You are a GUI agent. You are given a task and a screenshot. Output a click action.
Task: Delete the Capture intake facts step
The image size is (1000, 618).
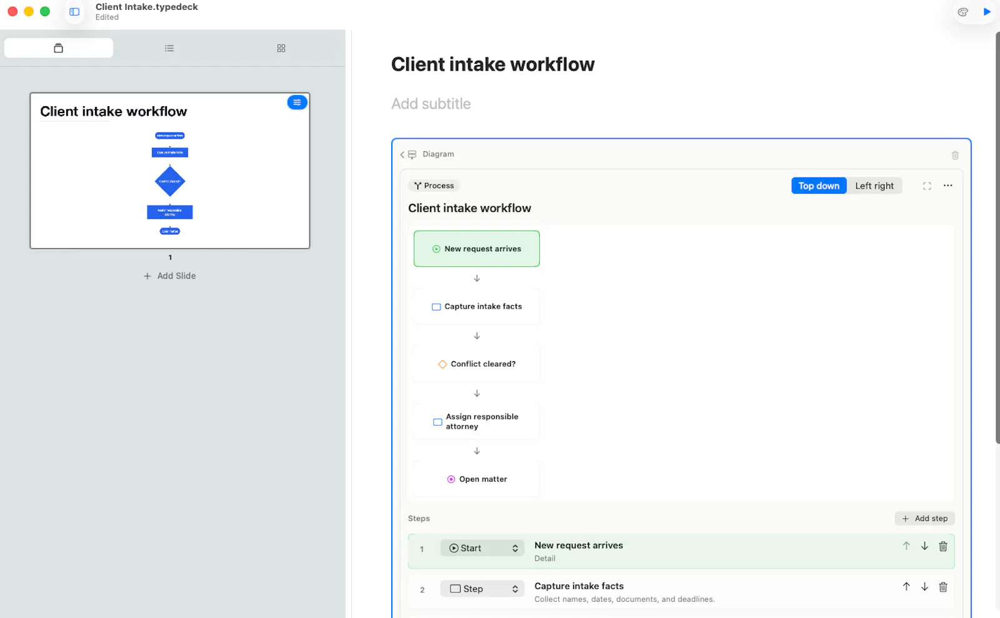click(x=943, y=587)
